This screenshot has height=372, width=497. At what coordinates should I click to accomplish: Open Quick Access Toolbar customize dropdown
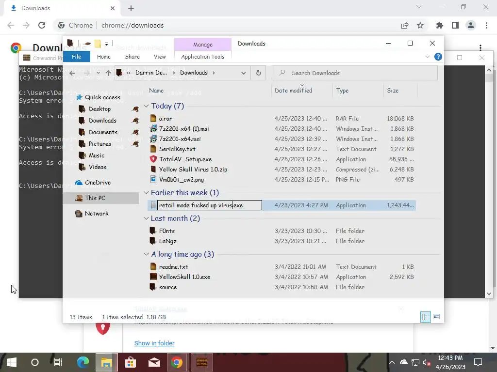106,44
